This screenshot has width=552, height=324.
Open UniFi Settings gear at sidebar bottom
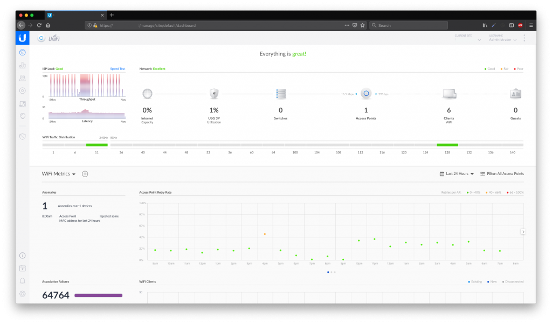22,293
